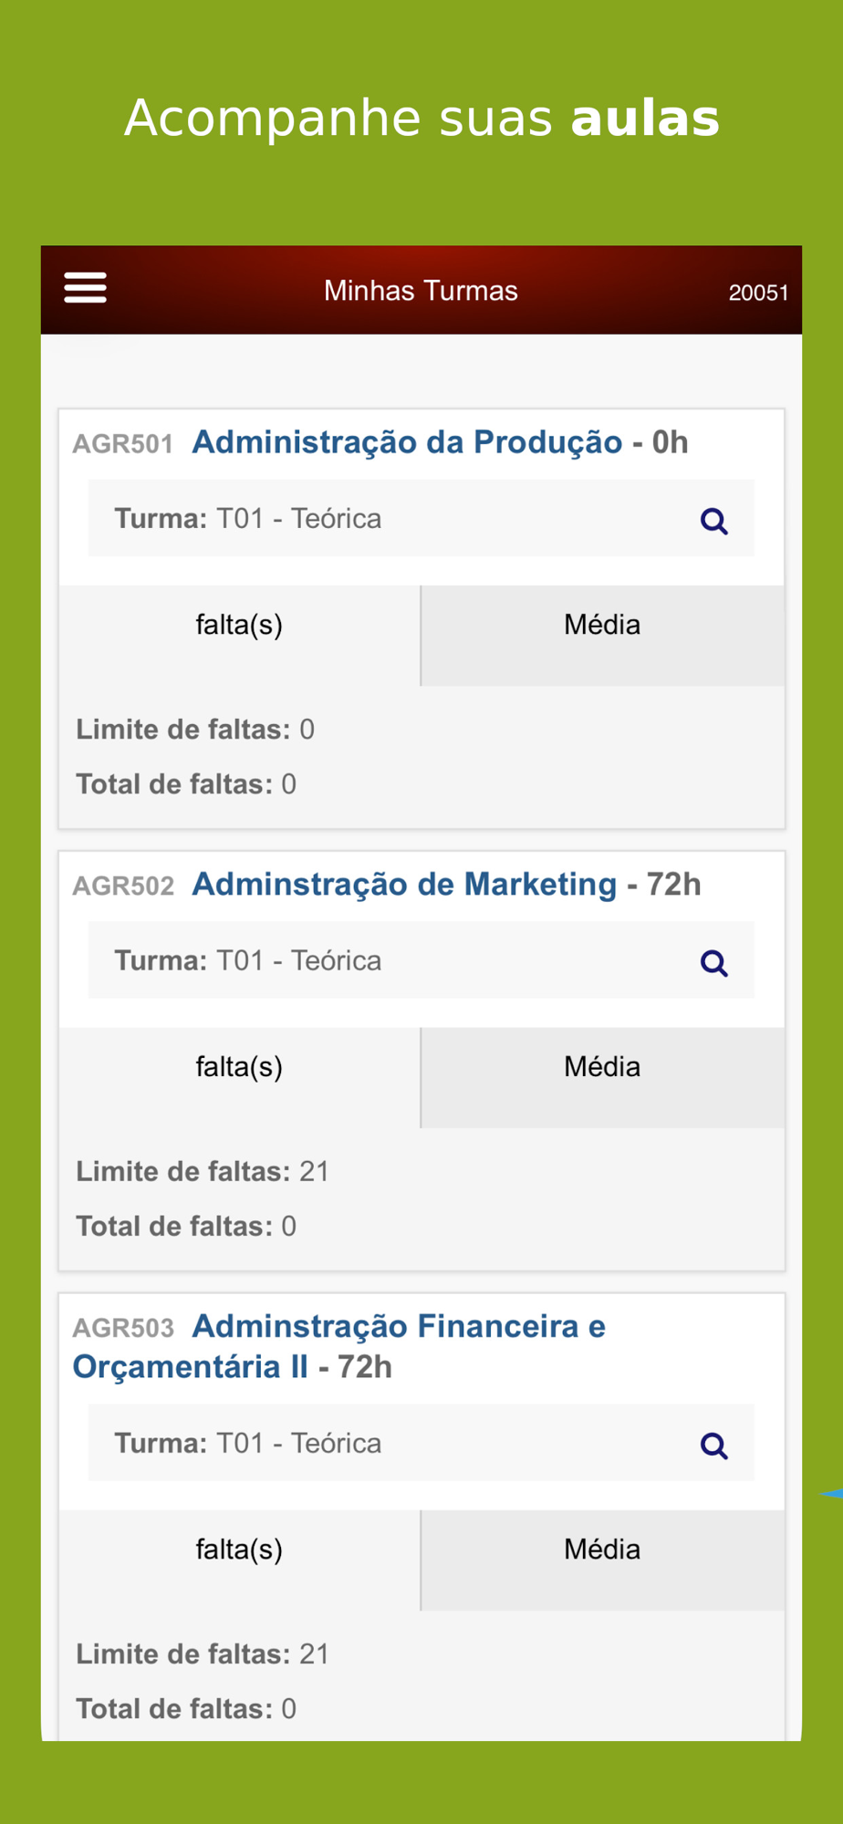Tap the Turma: T01 - Teórica row in AGR501
This screenshot has height=1824, width=843.
pyautogui.click(x=421, y=519)
